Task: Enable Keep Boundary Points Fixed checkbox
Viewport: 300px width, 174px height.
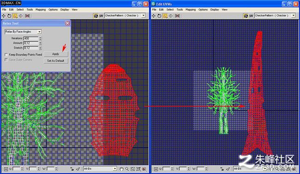Action: coord(6,55)
